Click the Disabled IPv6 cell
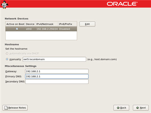 [64, 29]
